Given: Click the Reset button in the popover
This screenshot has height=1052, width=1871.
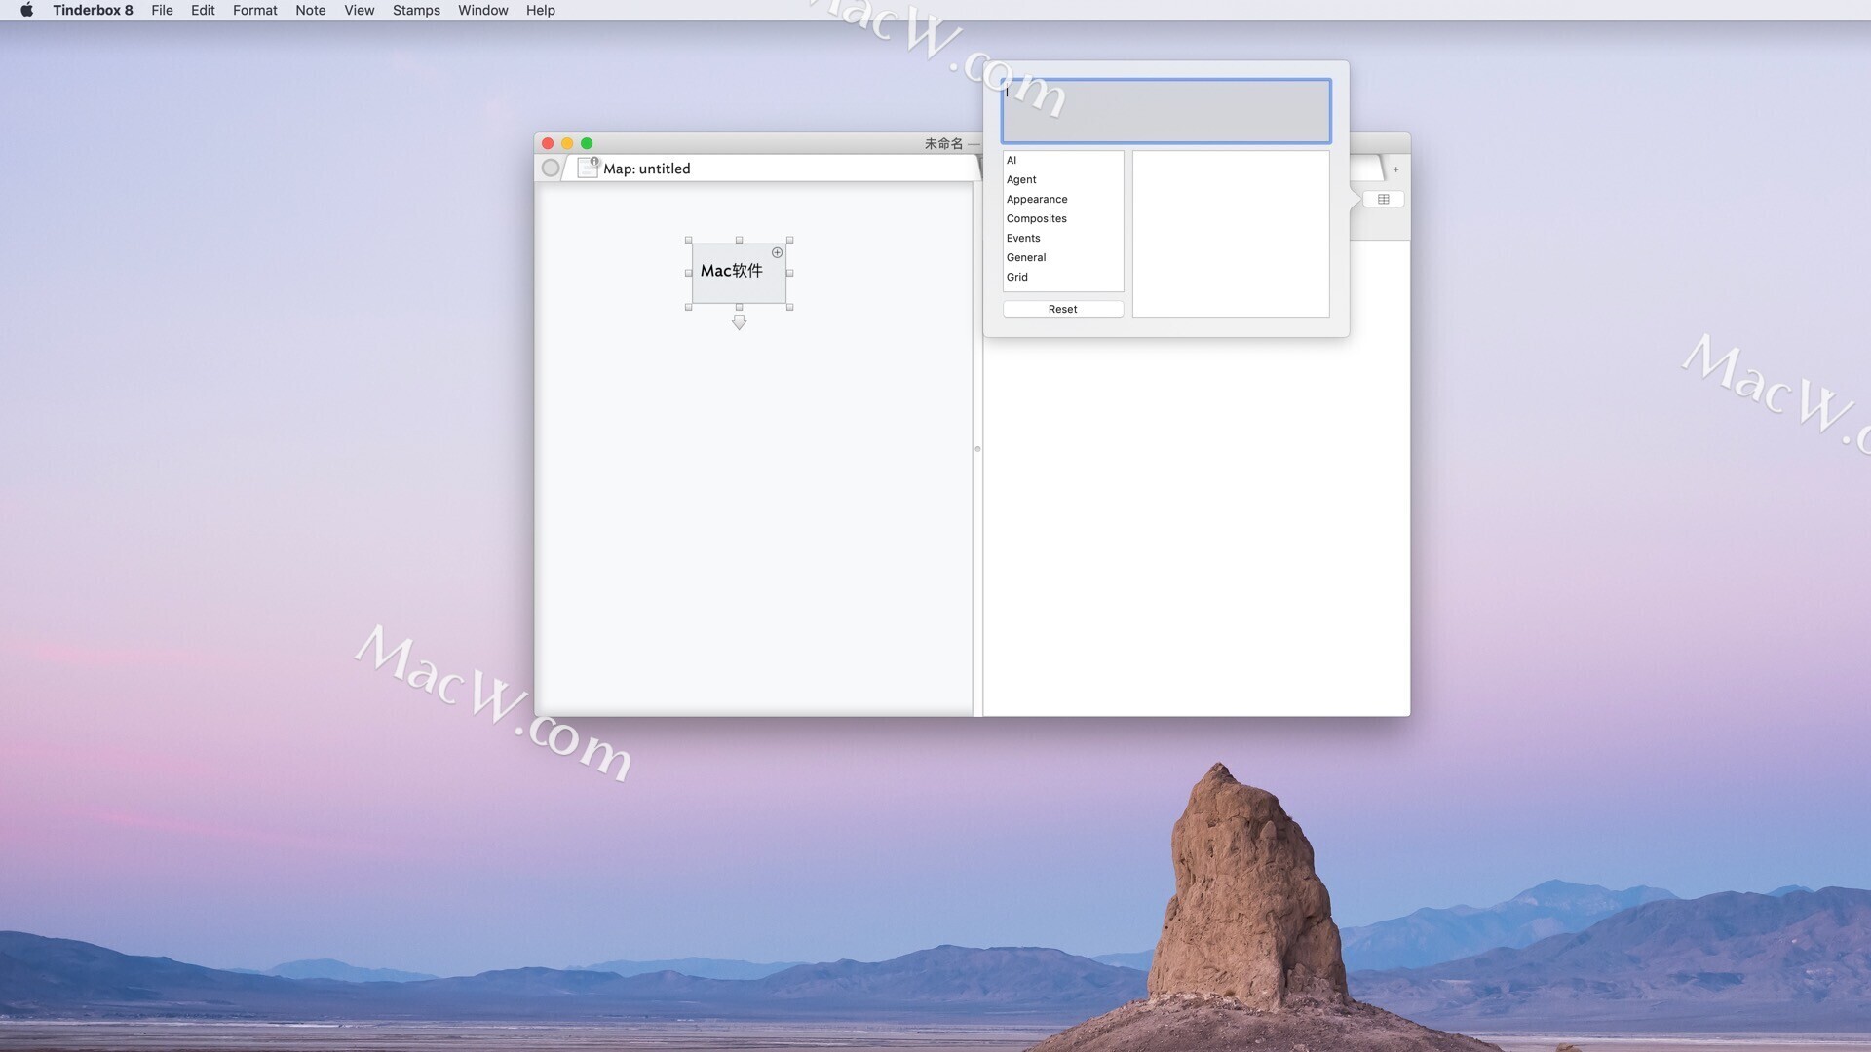Looking at the screenshot, I should point(1063,309).
